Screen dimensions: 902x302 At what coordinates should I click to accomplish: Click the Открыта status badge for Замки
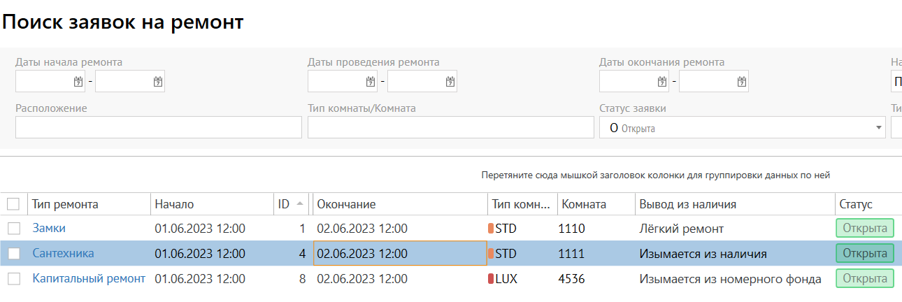click(x=865, y=229)
